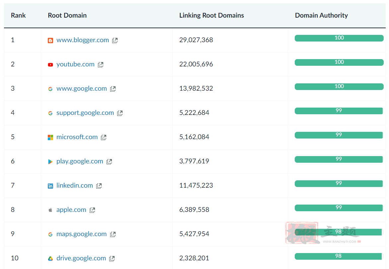Screen dimensions: 389x269
Task: Select the value 5,162,084
Action: pyautogui.click(x=194, y=137)
